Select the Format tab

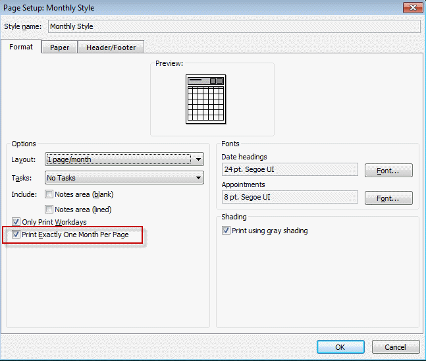(21, 47)
